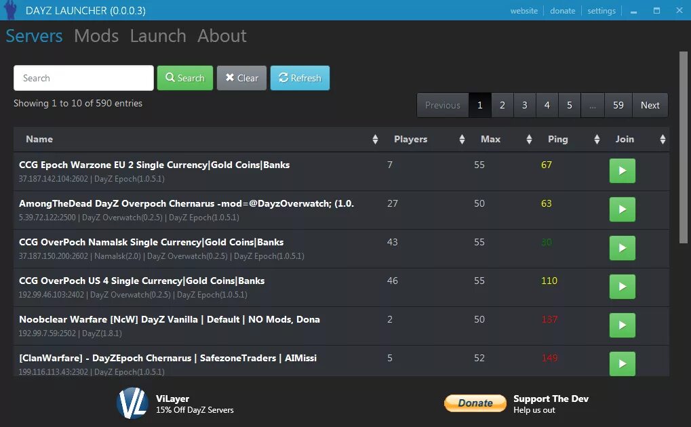Refresh the server list
Screen dimensions: 691x427
pyautogui.click(x=300, y=78)
